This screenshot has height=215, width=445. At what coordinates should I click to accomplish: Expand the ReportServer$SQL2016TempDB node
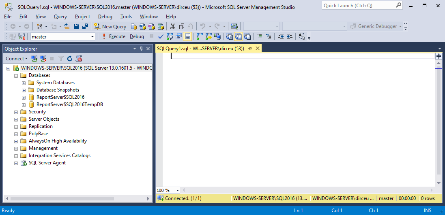(x=24, y=105)
